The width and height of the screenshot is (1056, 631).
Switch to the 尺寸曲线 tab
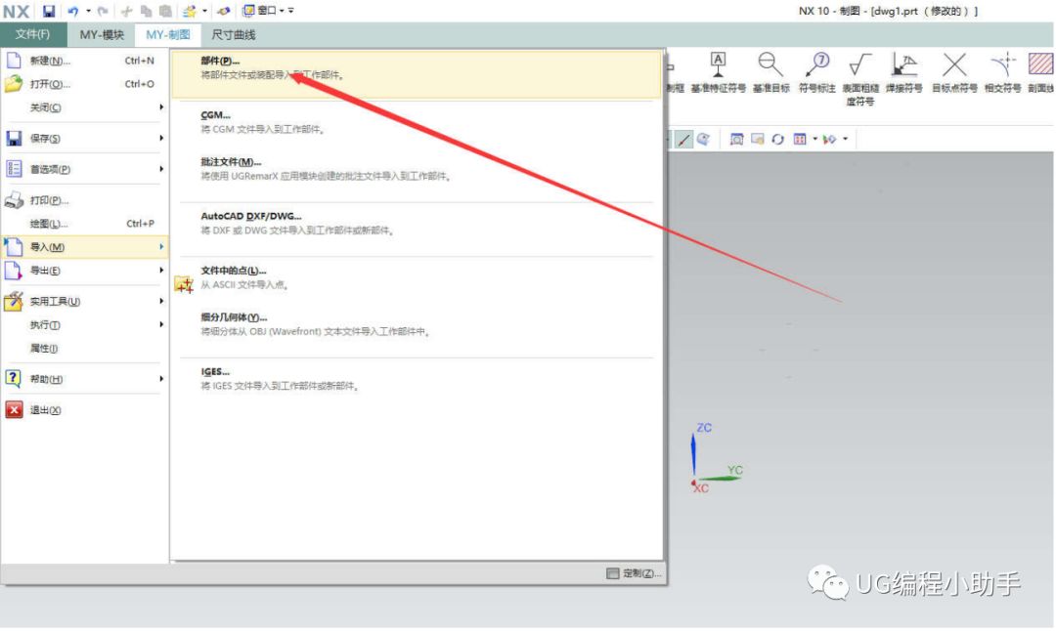pyautogui.click(x=233, y=34)
